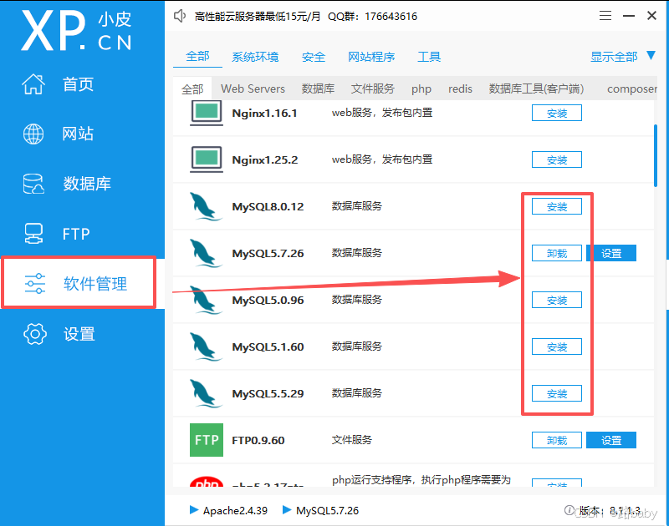669x526 pixels.
Task: Install Nginx1.16.1
Action: click(556, 113)
